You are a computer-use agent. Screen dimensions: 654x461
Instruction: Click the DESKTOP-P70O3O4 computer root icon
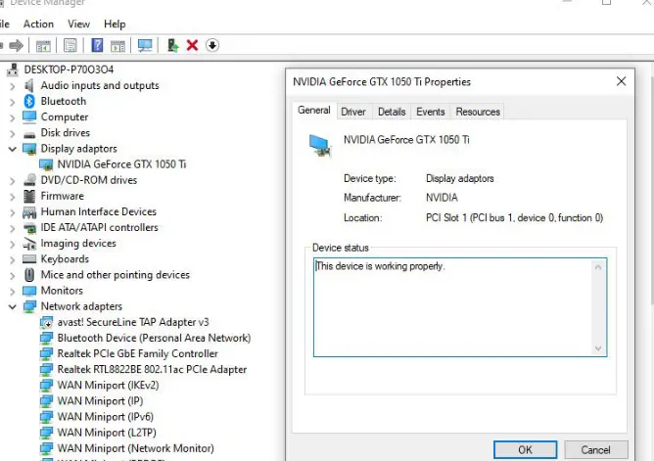(13, 69)
